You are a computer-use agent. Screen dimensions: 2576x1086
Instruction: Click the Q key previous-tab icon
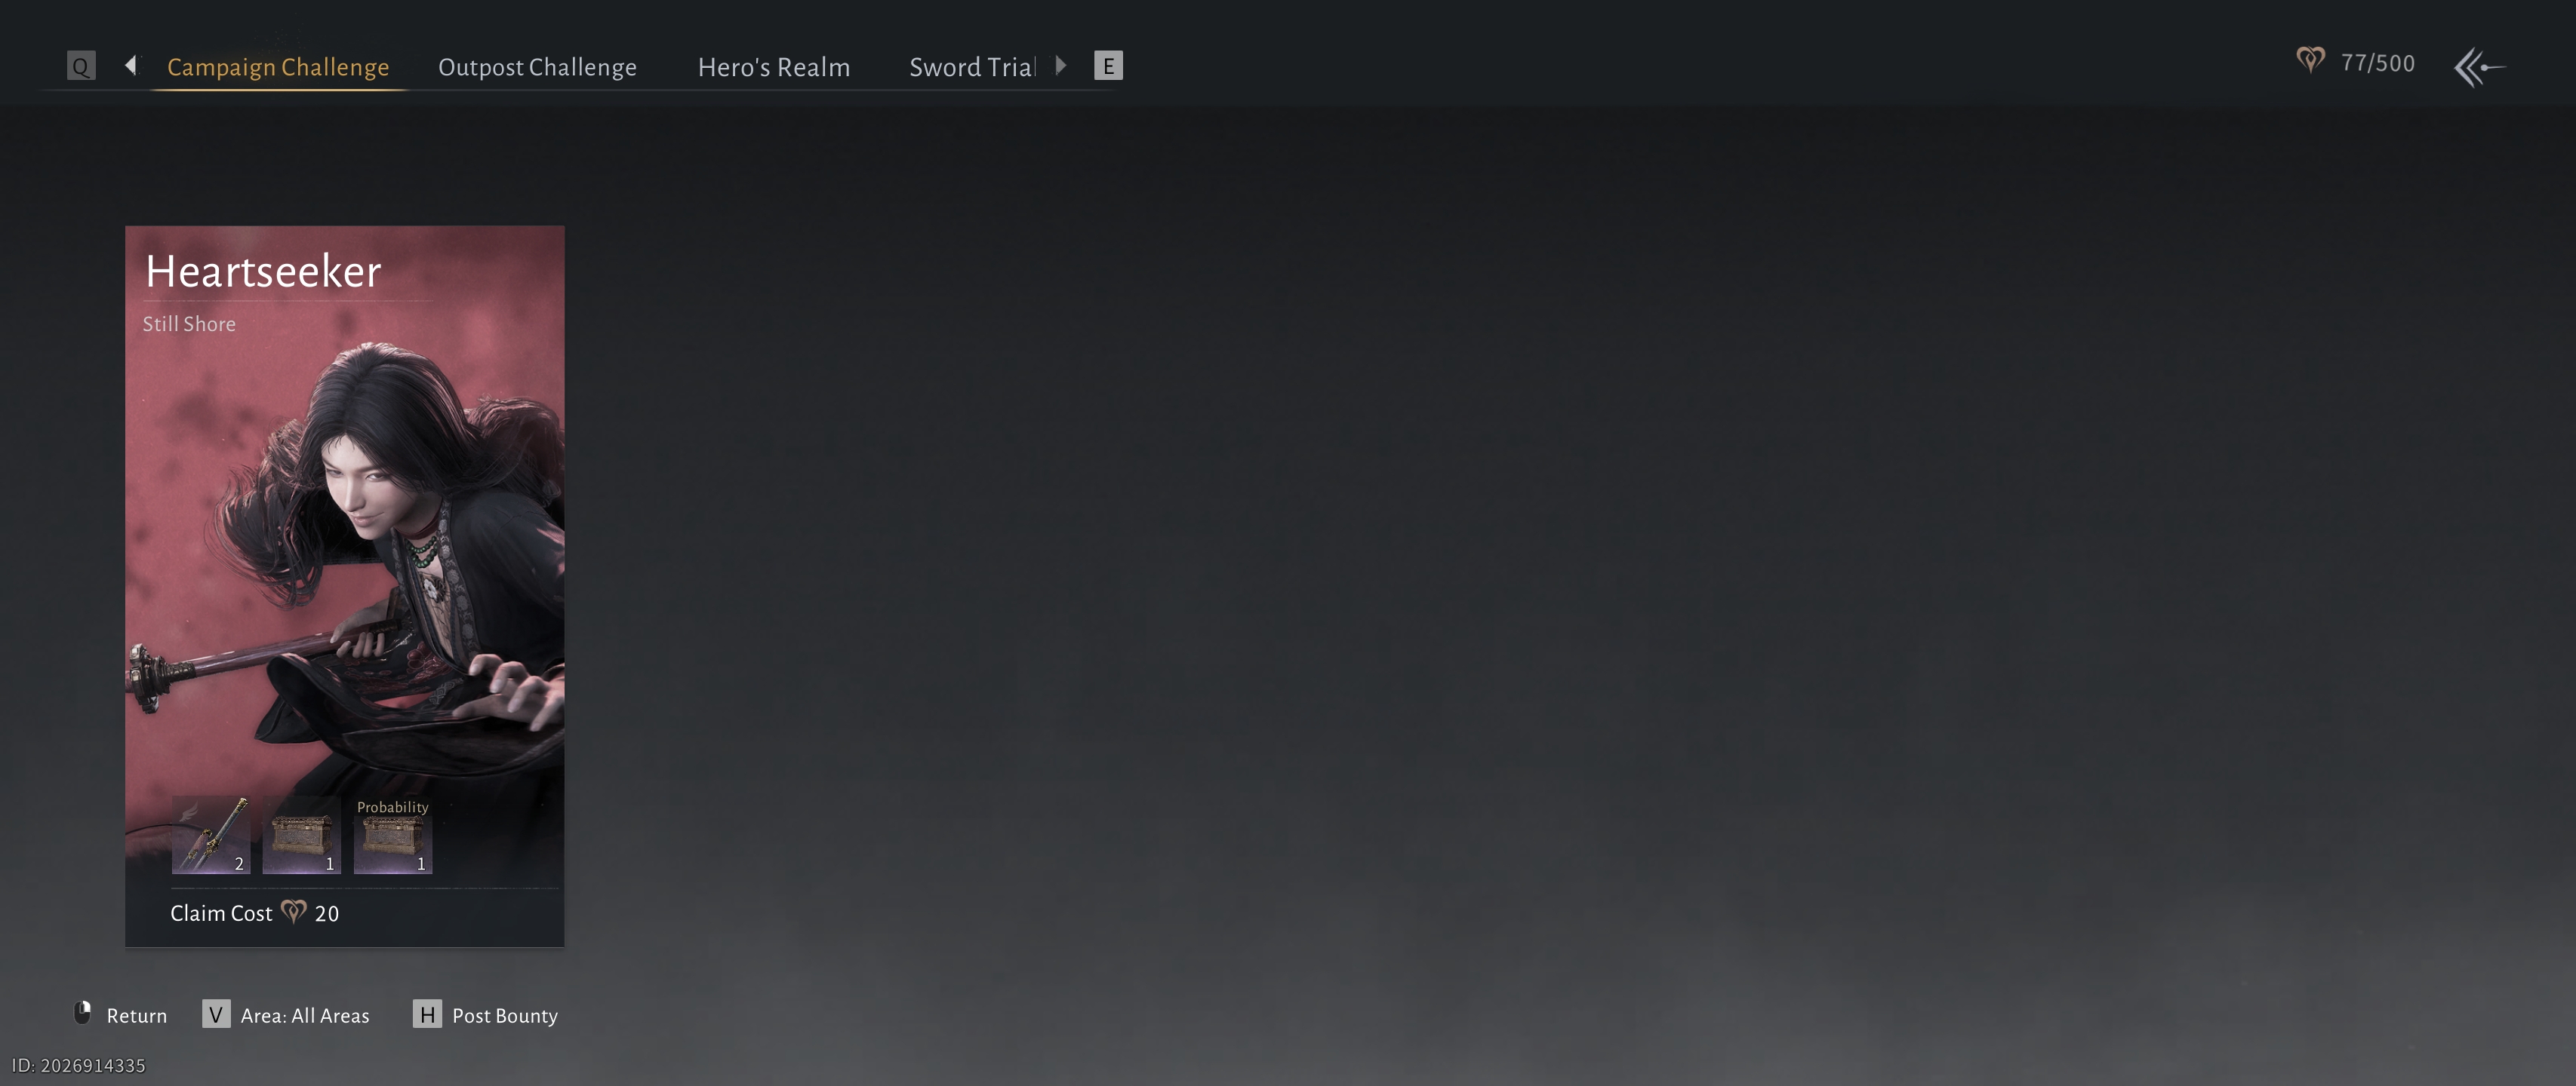[81, 66]
